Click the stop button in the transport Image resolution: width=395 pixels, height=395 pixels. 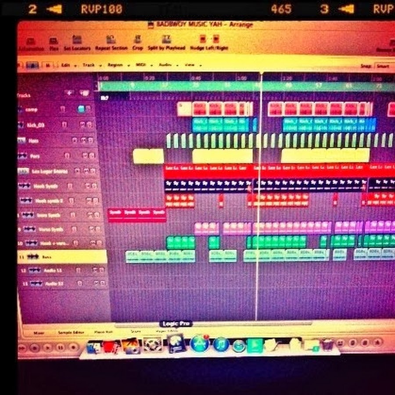pyautogui.click(x=35, y=348)
